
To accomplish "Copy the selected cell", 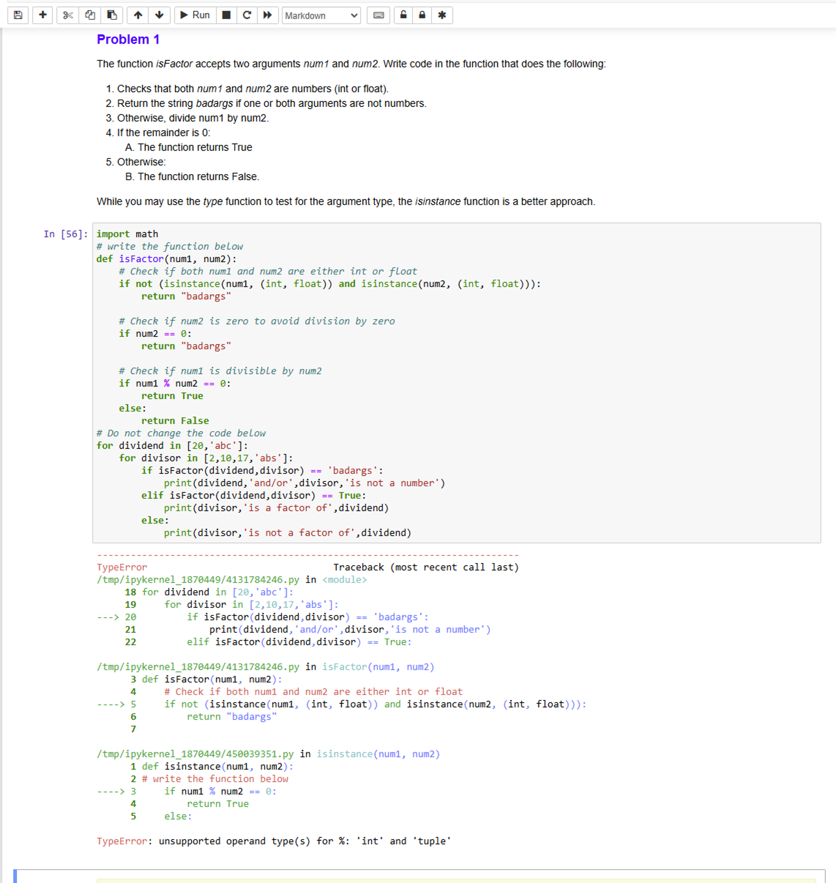I will click(x=89, y=15).
